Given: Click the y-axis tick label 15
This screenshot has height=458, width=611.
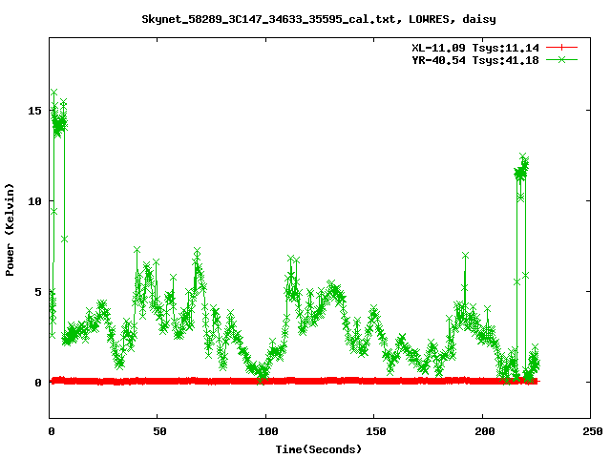Looking at the screenshot, I should pos(34,111).
